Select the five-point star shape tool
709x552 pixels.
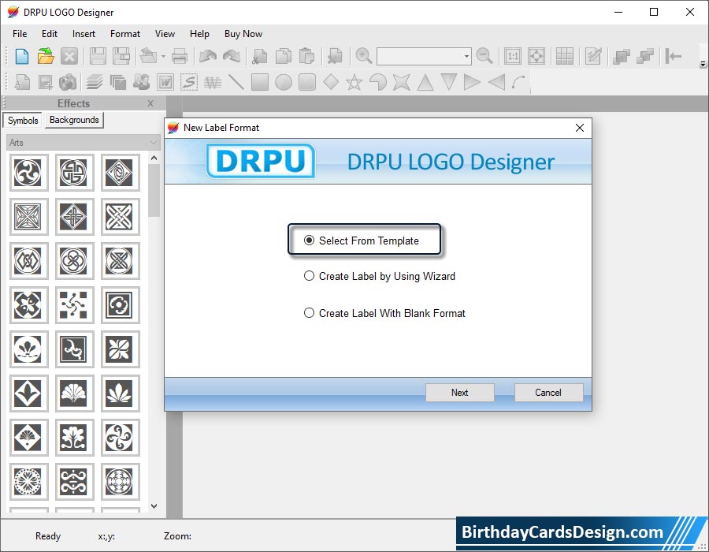coord(354,82)
